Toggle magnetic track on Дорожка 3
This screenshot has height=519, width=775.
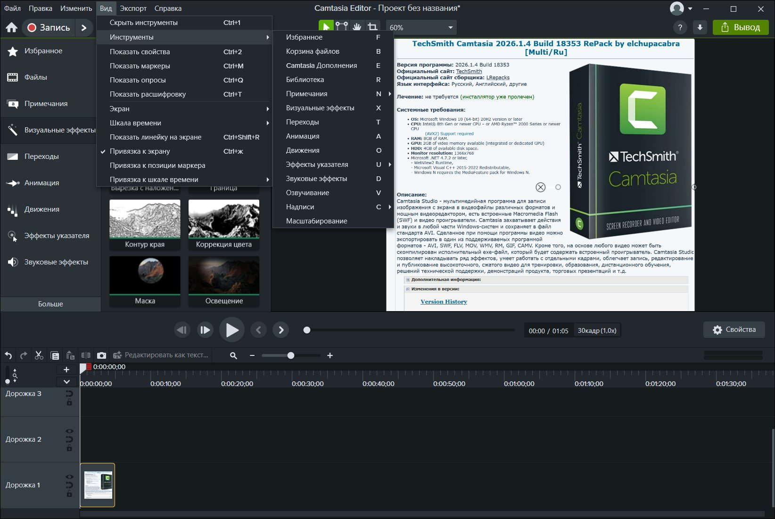tap(69, 394)
